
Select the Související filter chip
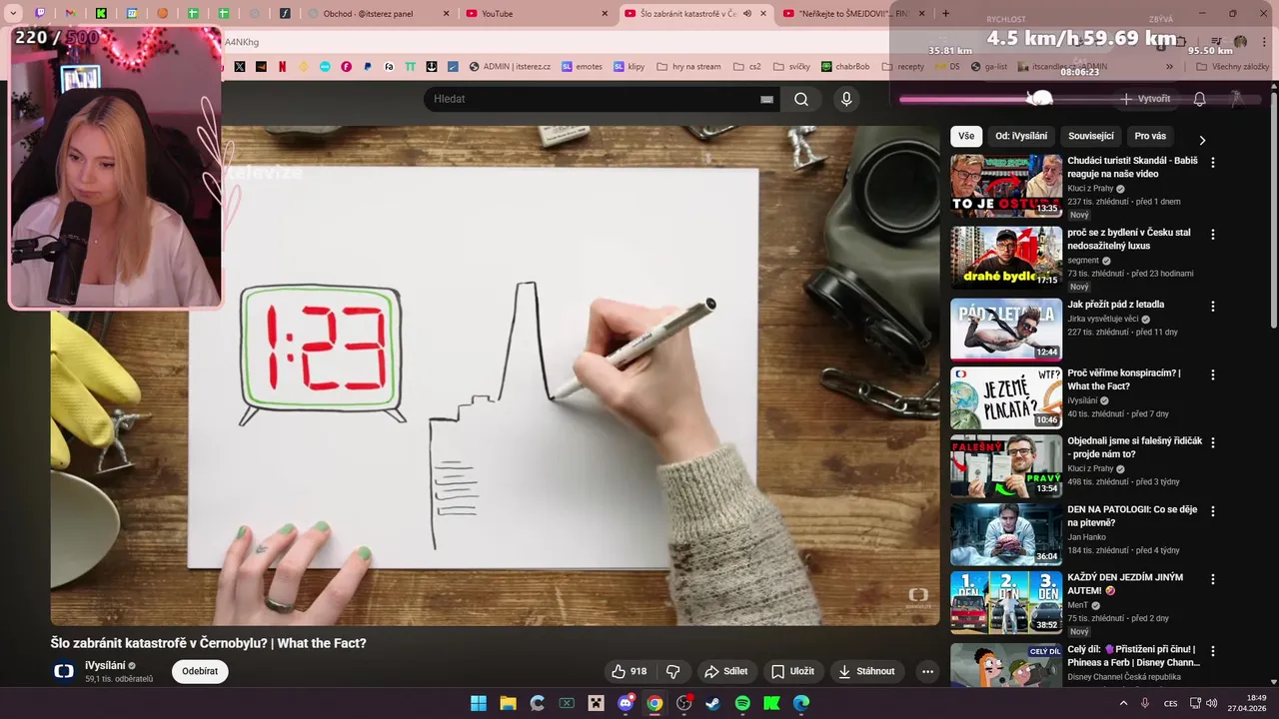1091,136
